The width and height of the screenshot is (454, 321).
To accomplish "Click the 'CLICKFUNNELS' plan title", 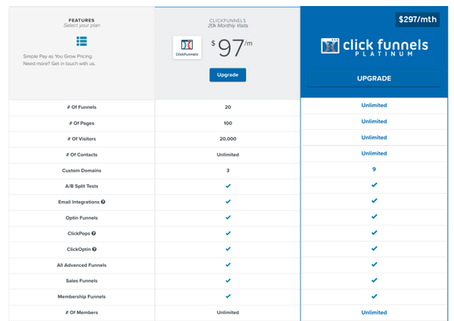I will 228,20.
